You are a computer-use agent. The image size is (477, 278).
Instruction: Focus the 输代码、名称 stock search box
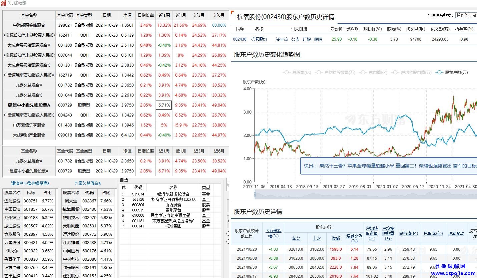tap(466, 15)
